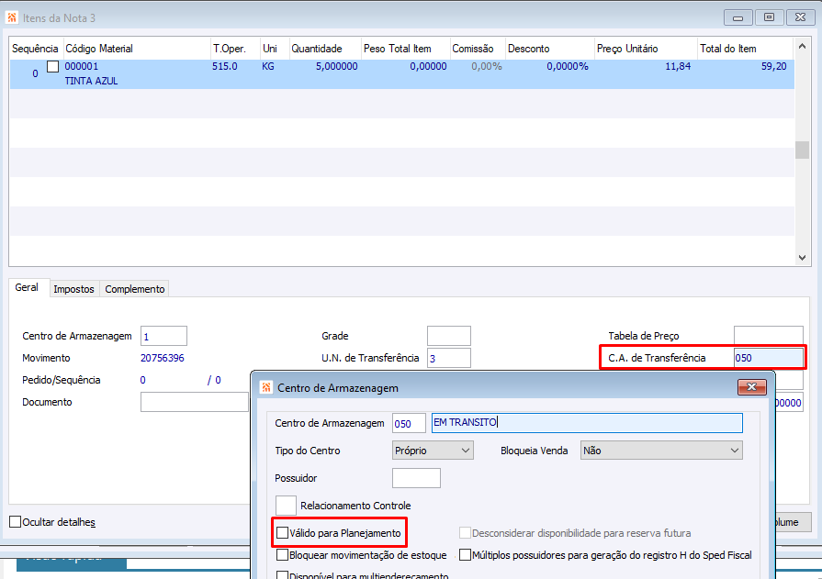The width and height of the screenshot is (822, 579).
Task: Click the items grid scroll-down arrow
Action: click(x=802, y=257)
